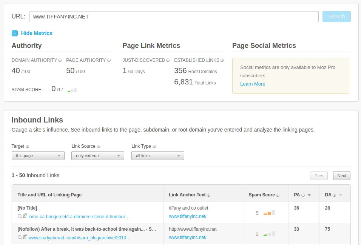The height and width of the screenshot is (245, 361).
Task: Open the lome-ca-bouge.net linking page URL
Action: coord(79,217)
